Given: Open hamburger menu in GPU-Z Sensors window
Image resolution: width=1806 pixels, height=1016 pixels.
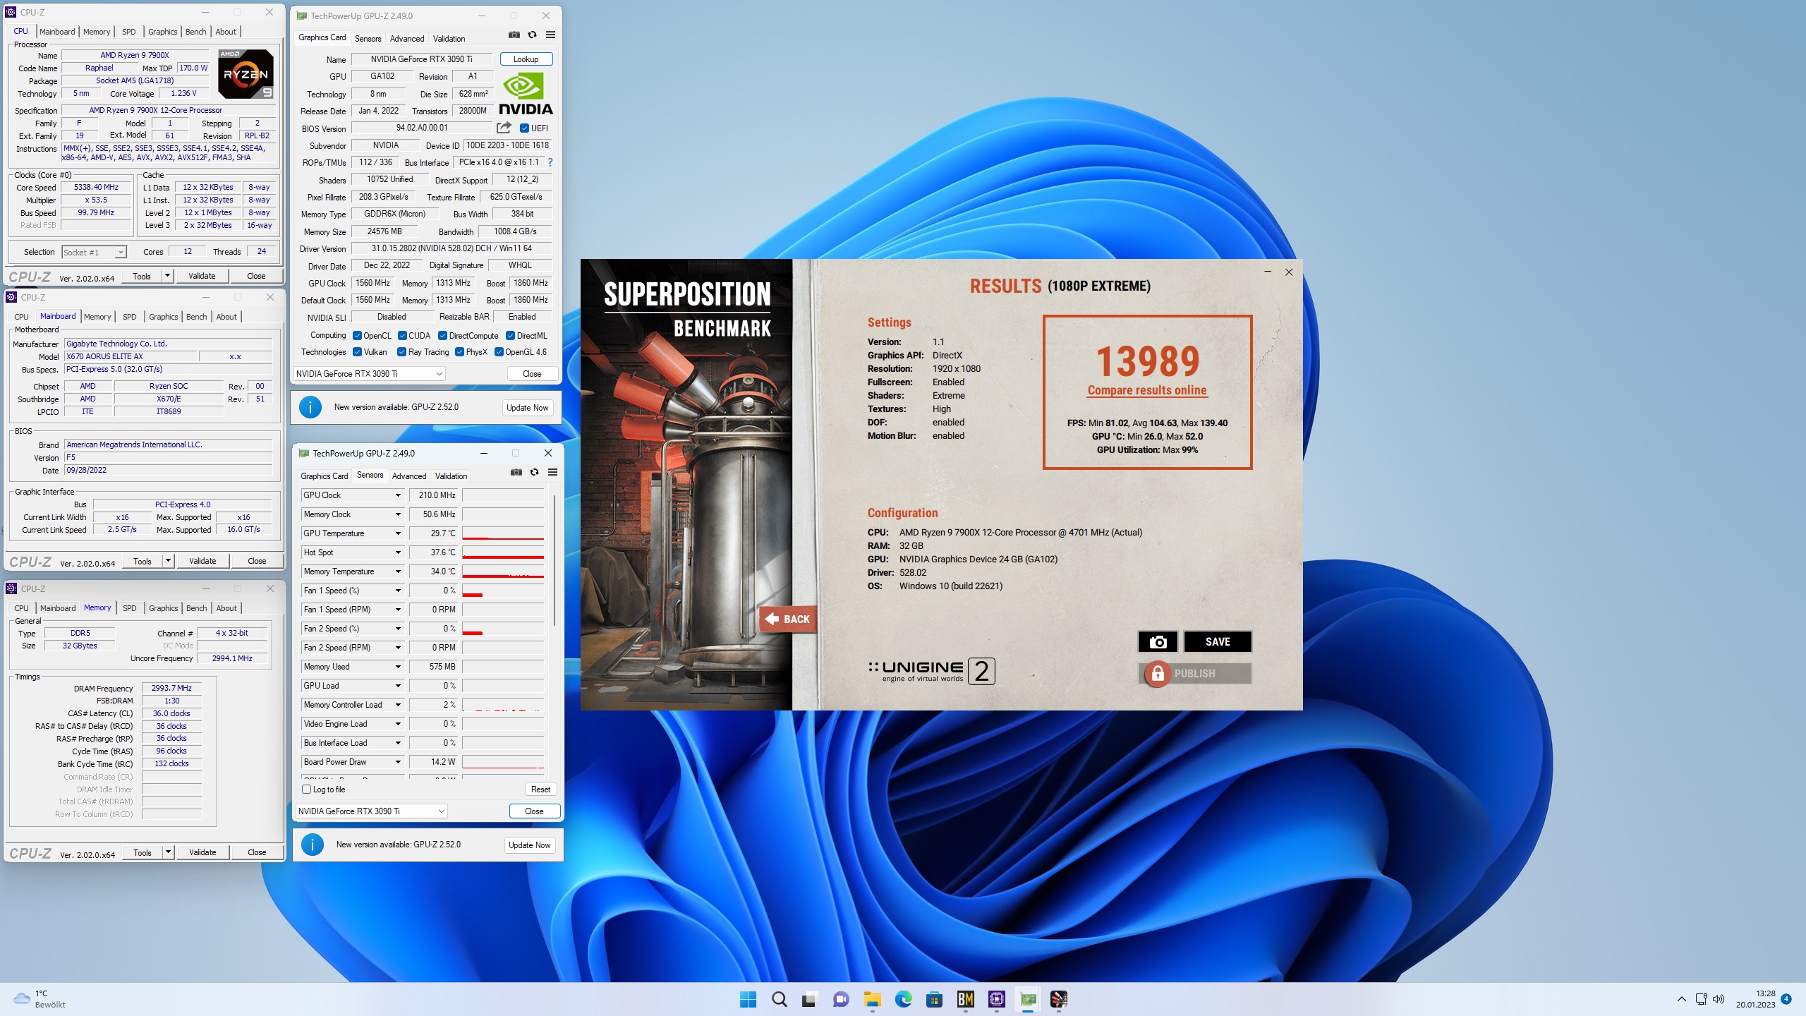Looking at the screenshot, I should pos(553,472).
